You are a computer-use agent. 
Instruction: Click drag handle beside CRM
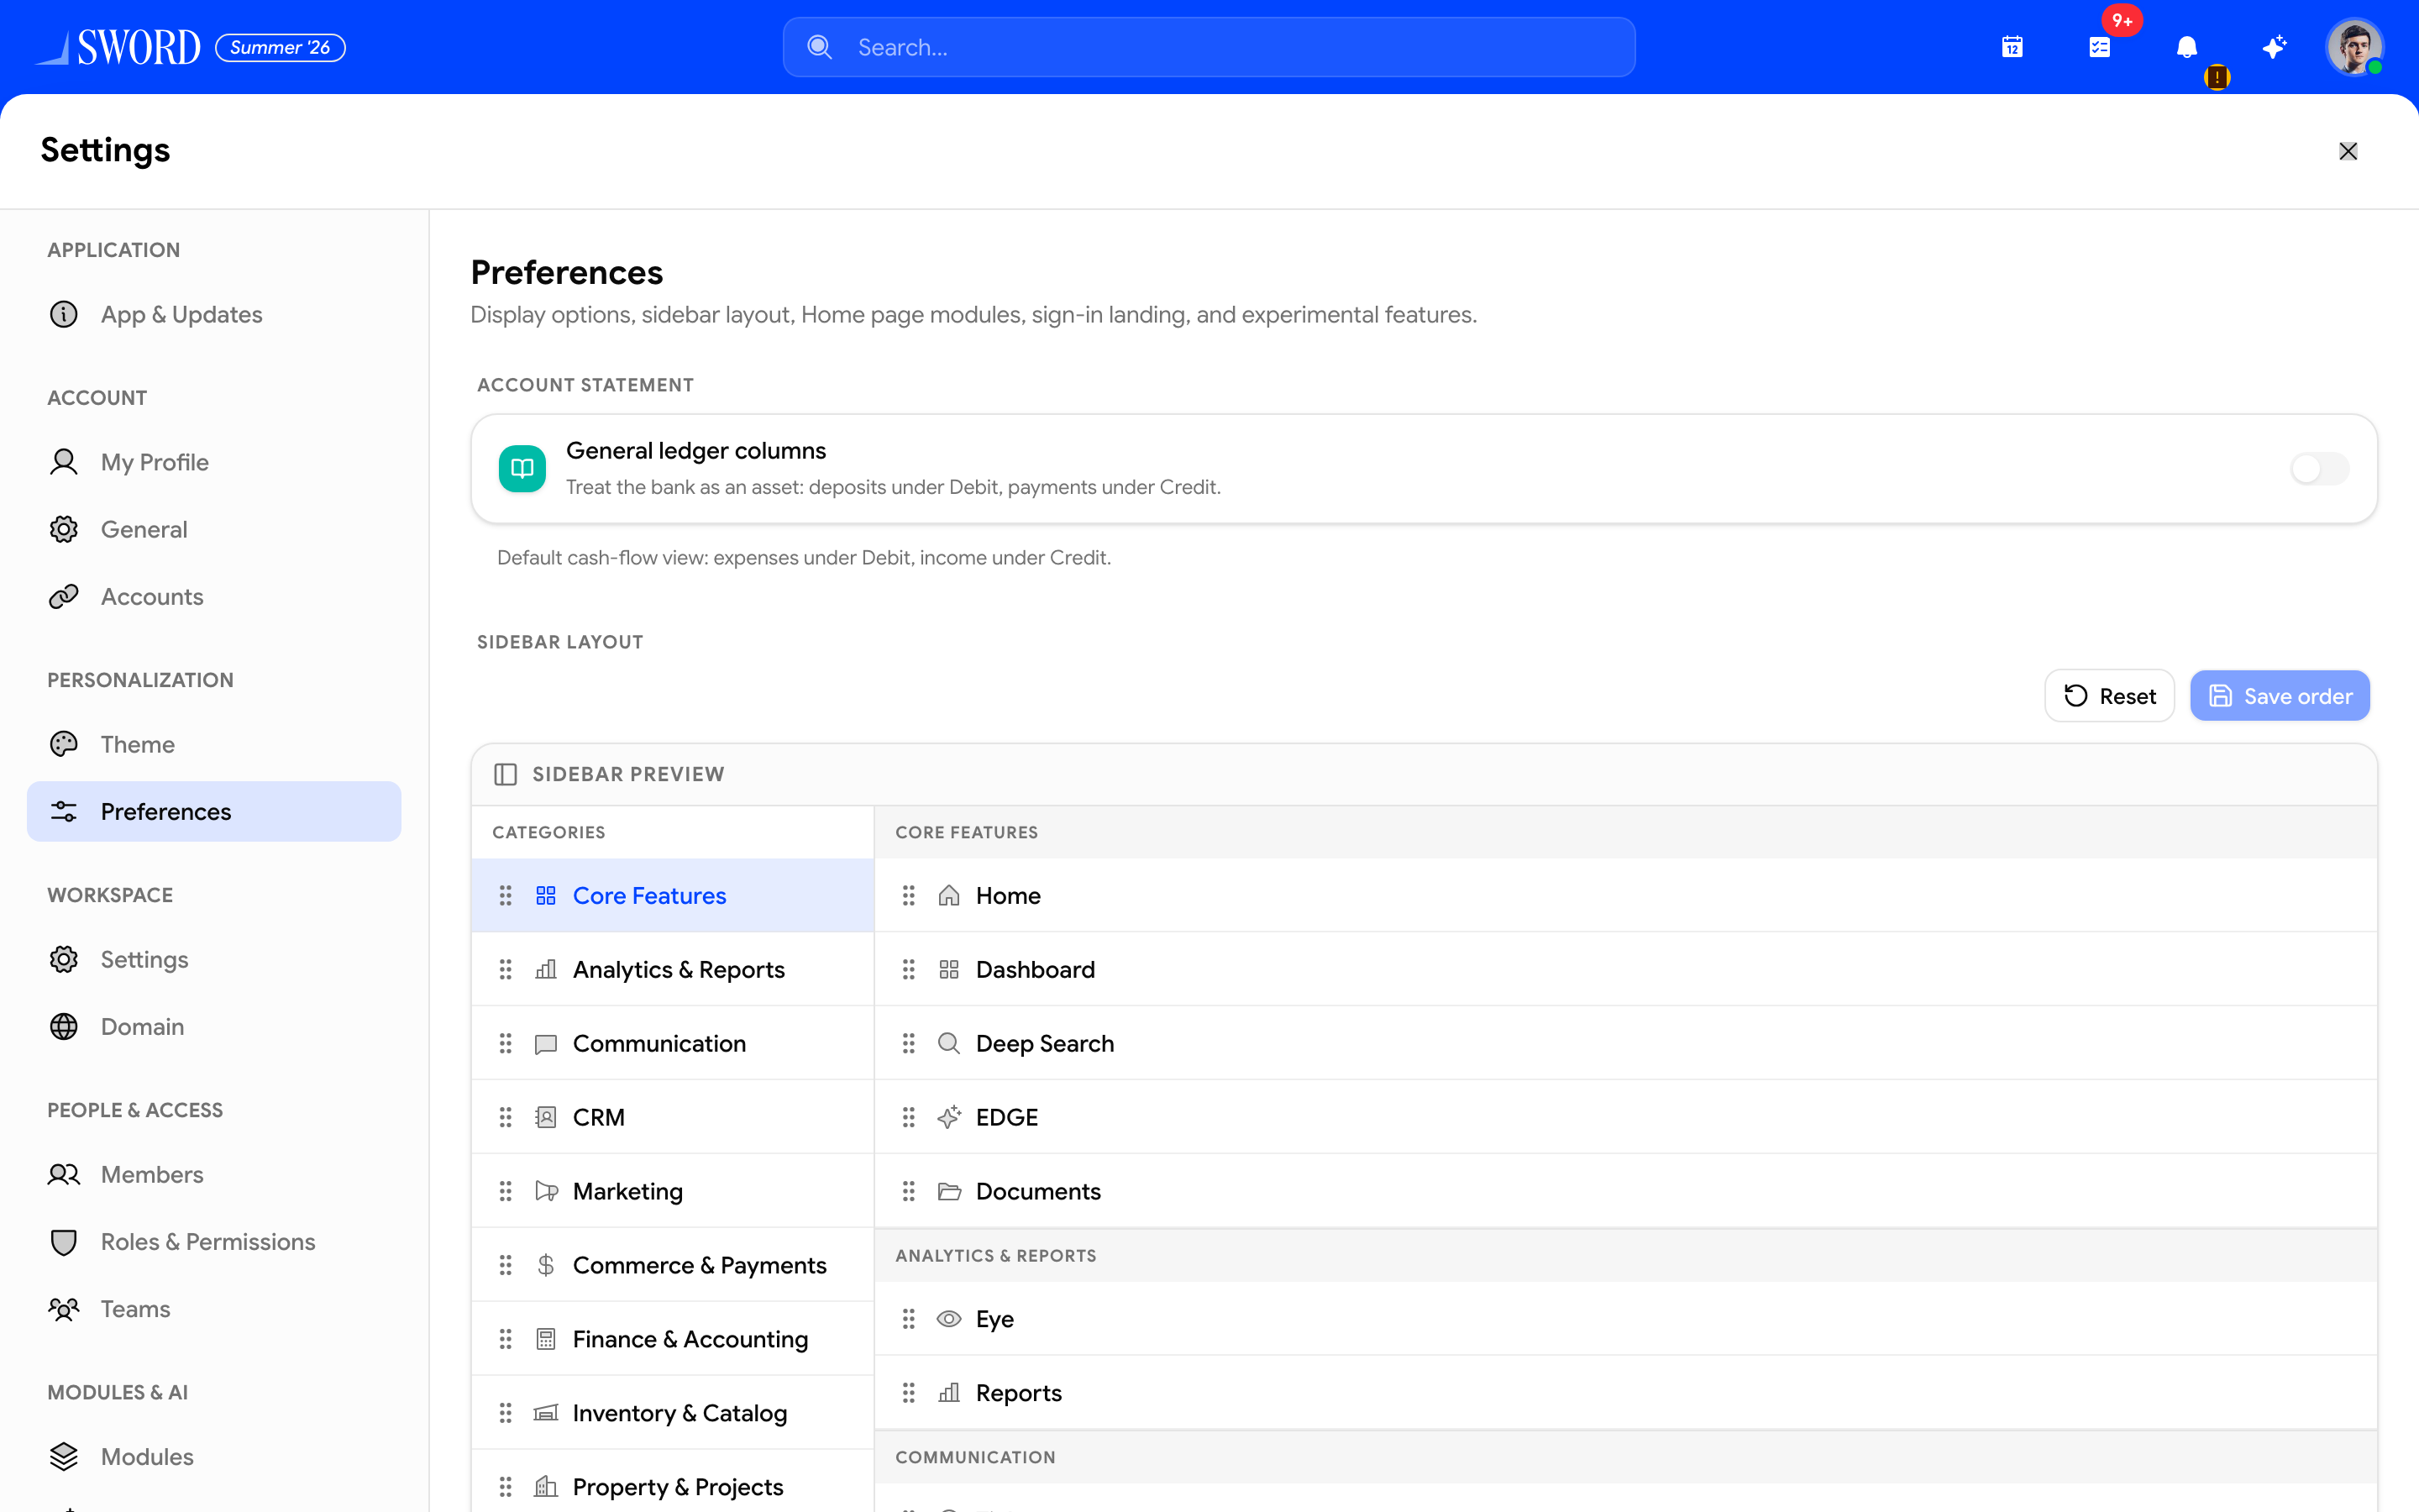coord(506,1117)
